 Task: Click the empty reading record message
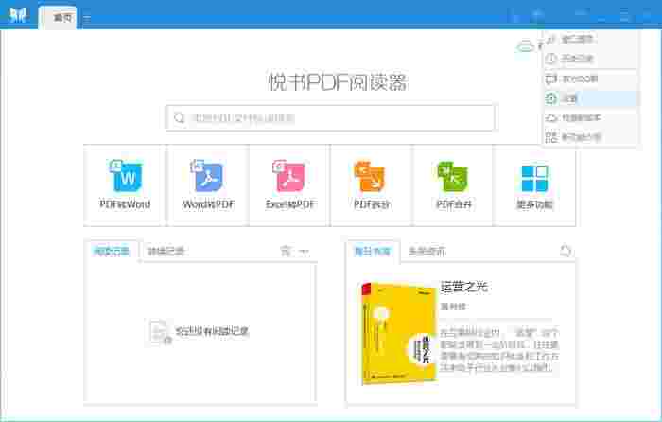click(212, 331)
